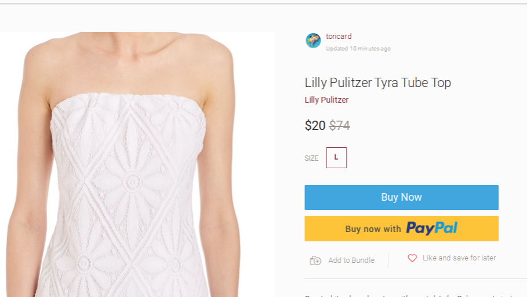Click the $20 sale price
The image size is (527, 297).
pyautogui.click(x=315, y=125)
